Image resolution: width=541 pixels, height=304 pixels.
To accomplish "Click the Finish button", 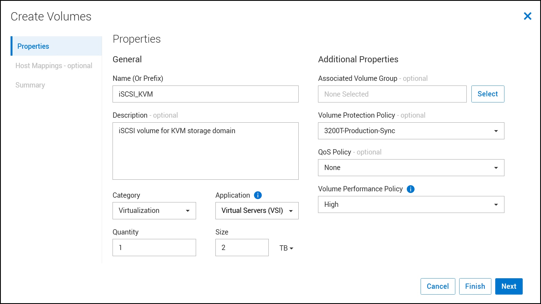I will coord(475,286).
